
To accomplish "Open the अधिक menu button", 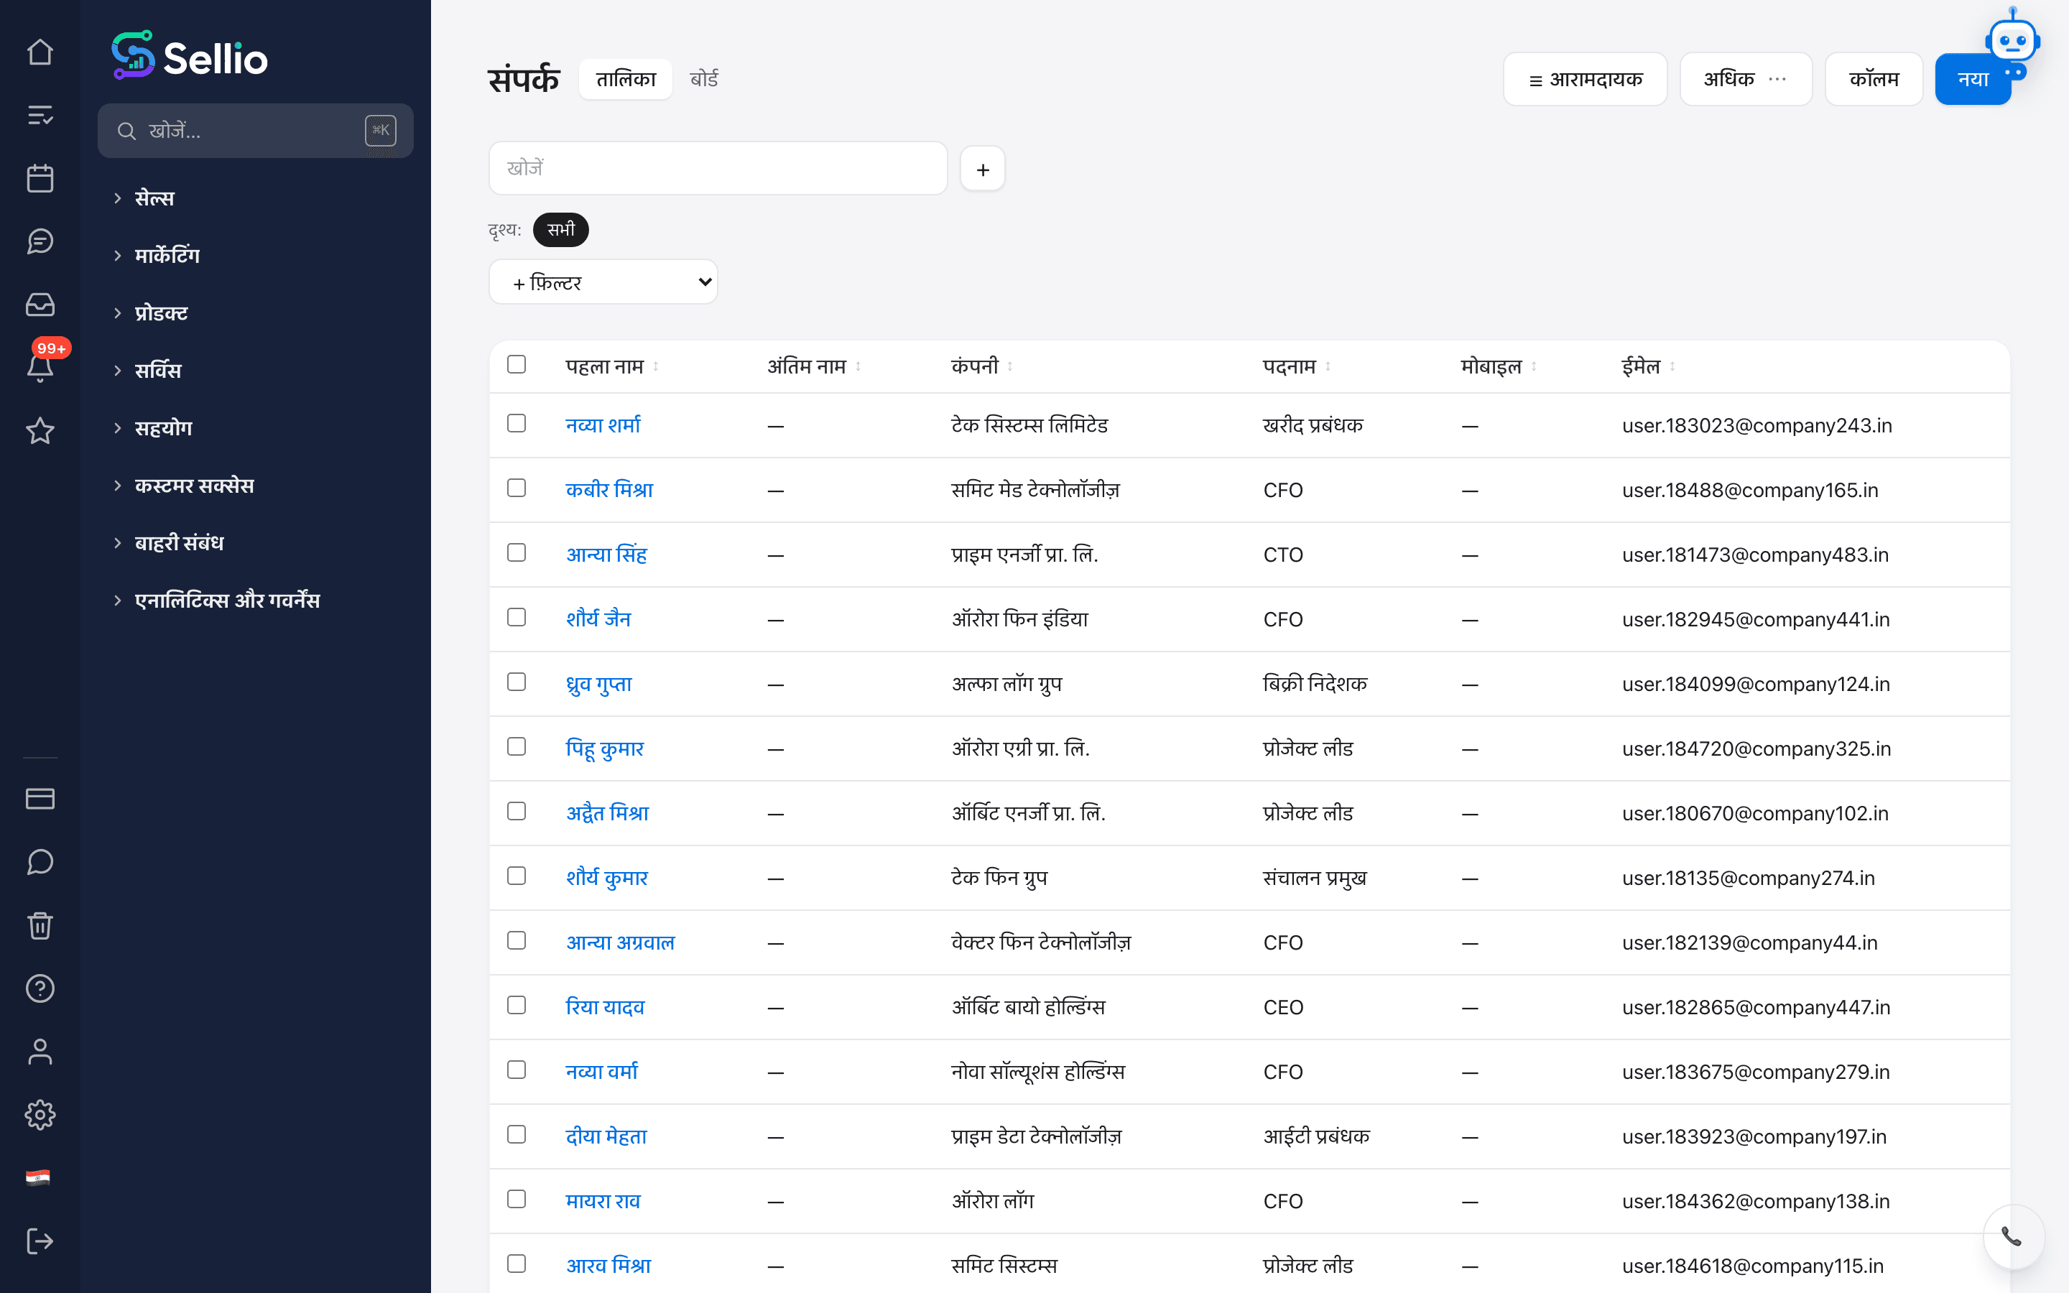I will pos(1745,80).
